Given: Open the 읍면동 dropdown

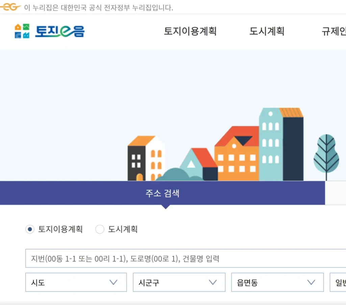Looking at the screenshot, I should click(x=277, y=282).
